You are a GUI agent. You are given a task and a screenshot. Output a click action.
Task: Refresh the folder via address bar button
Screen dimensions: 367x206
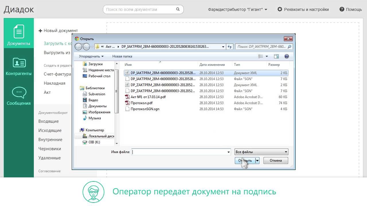coord(230,47)
